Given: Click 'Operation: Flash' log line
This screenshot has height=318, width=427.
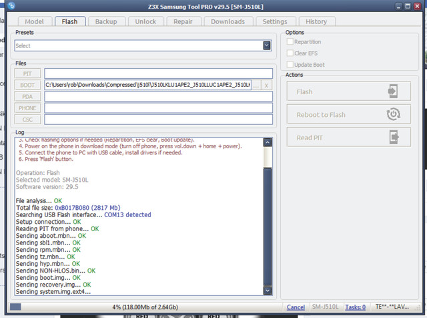Looking at the screenshot, I should 38,173.
